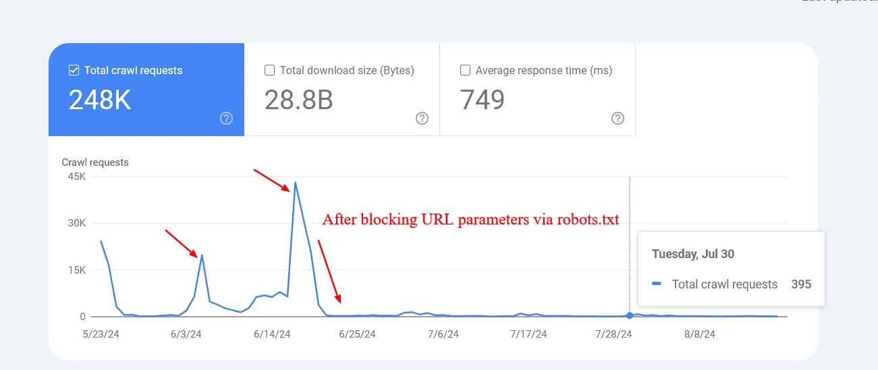The width and height of the screenshot is (878, 370).
Task: Click help icon beside Total download size
Action: pyautogui.click(x=422, y=119)
